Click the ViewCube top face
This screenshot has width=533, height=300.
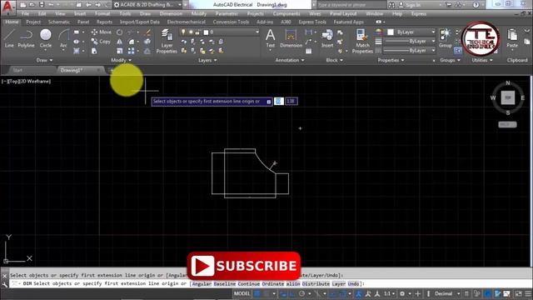(508, 97)
